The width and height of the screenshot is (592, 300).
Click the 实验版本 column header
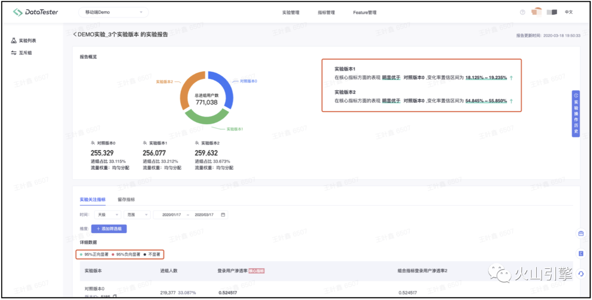click(x=93, y=270)
